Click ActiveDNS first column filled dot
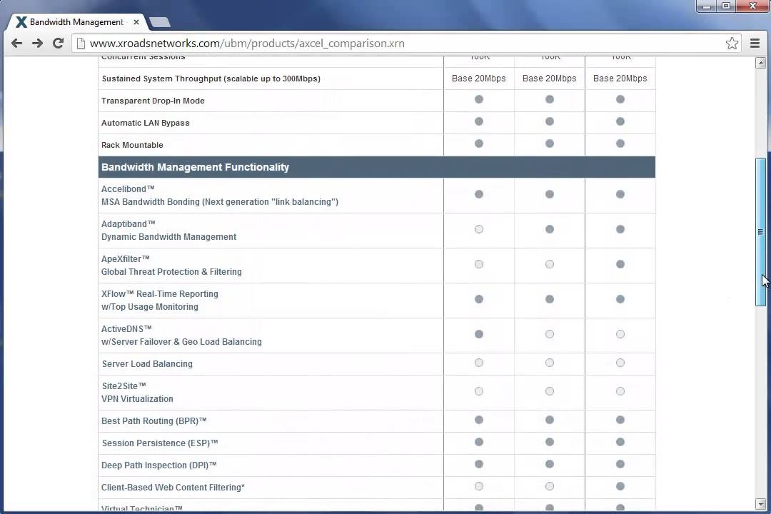771x514 pixels. point(479,334)
